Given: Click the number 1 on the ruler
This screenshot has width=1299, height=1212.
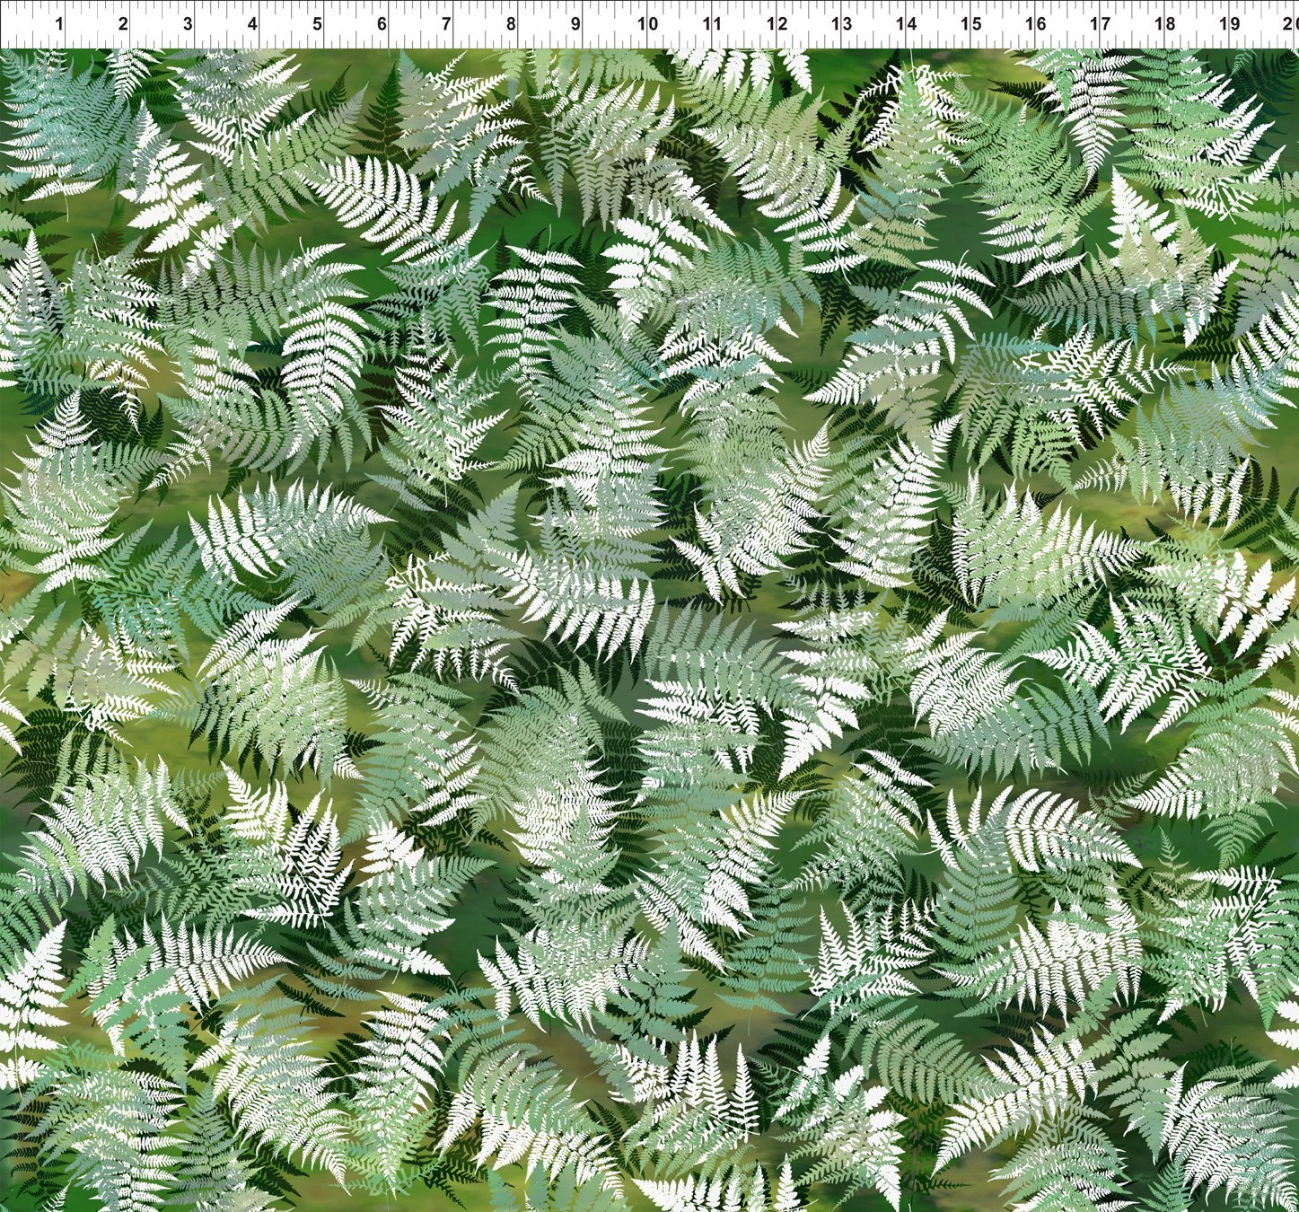Looking at the screenshot, I should click(x=58, y=24).
